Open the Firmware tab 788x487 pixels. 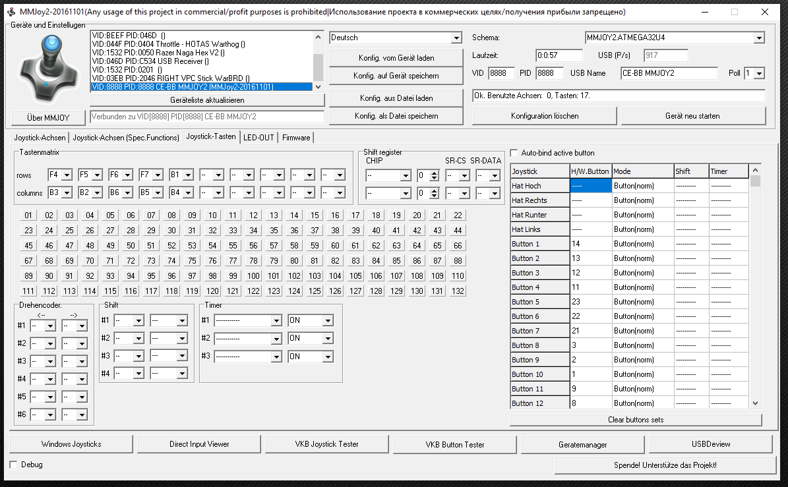(296, 138)
